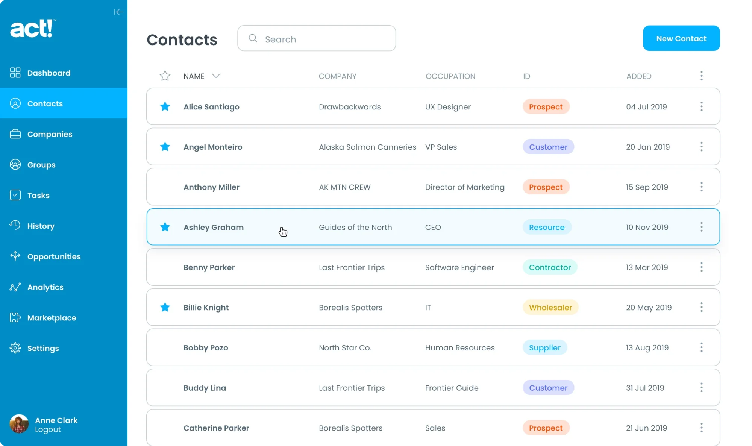Viewport: 752px width, 446px height.
Task: Open the Settings gear icon
Action: (x=15, y=348)
